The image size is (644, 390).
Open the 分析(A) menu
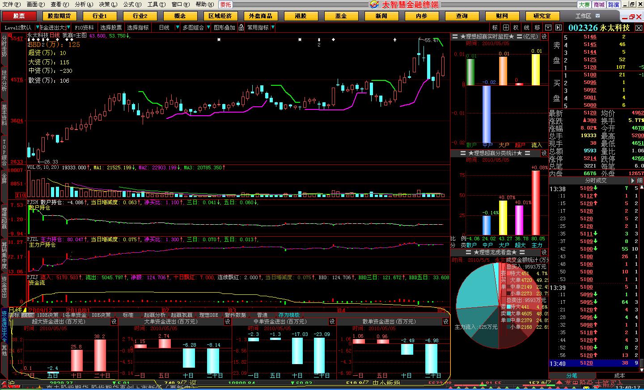coord(84,4)
